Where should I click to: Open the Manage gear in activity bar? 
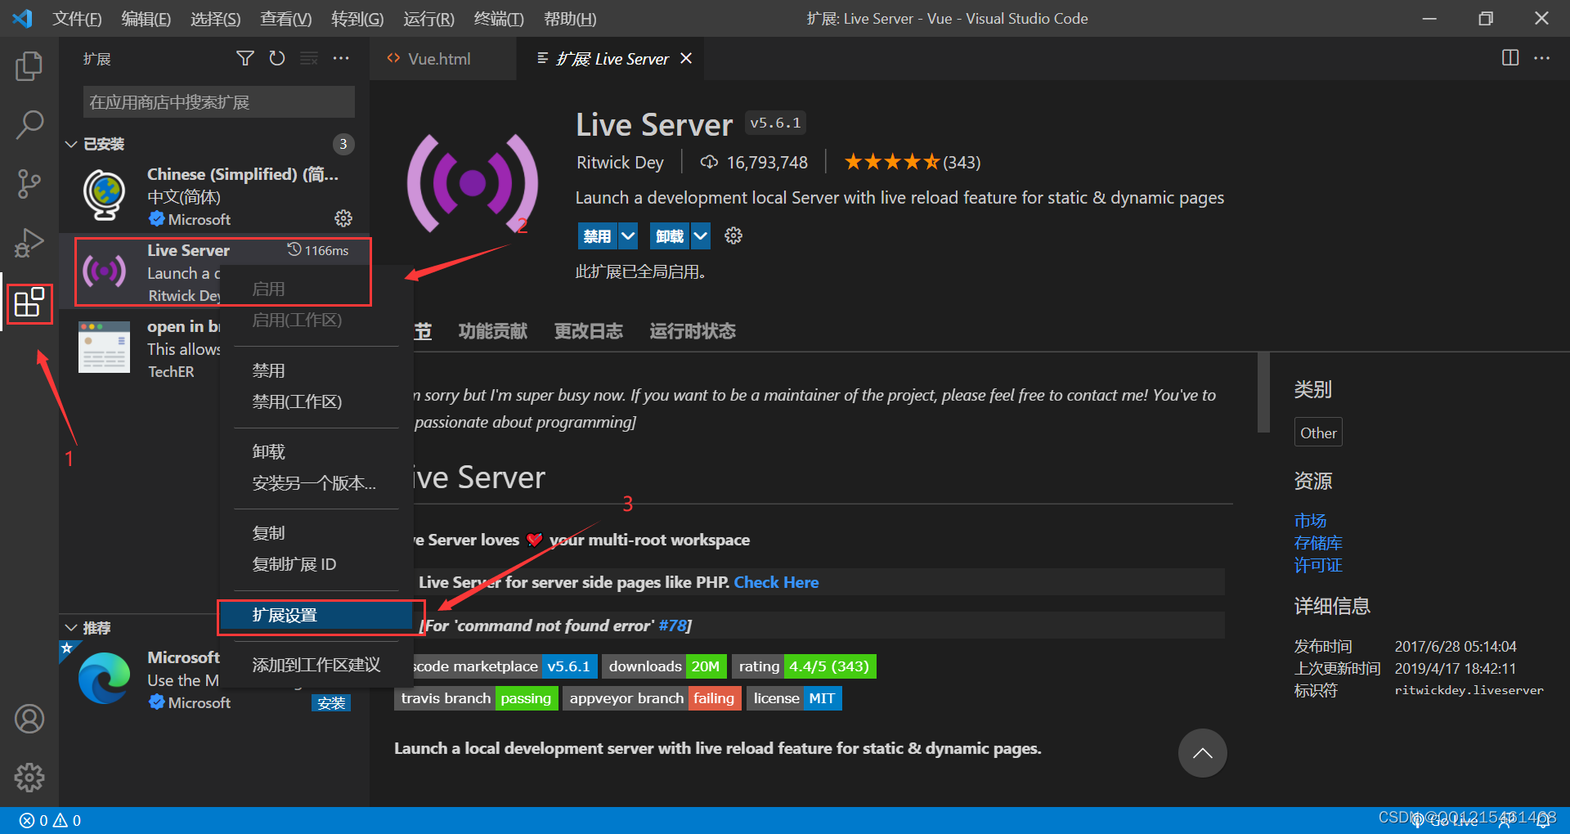[x=29, y=778]
